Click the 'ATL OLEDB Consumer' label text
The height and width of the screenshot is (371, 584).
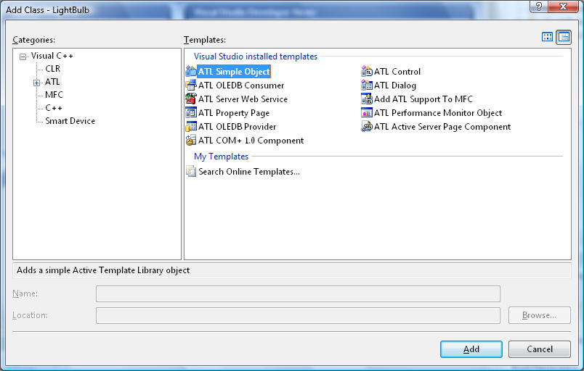(241, 85)
